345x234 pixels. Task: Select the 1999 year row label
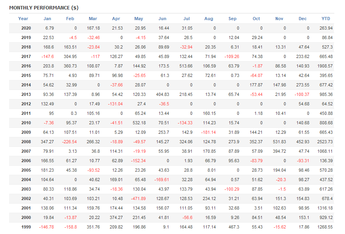pos(26,227)
